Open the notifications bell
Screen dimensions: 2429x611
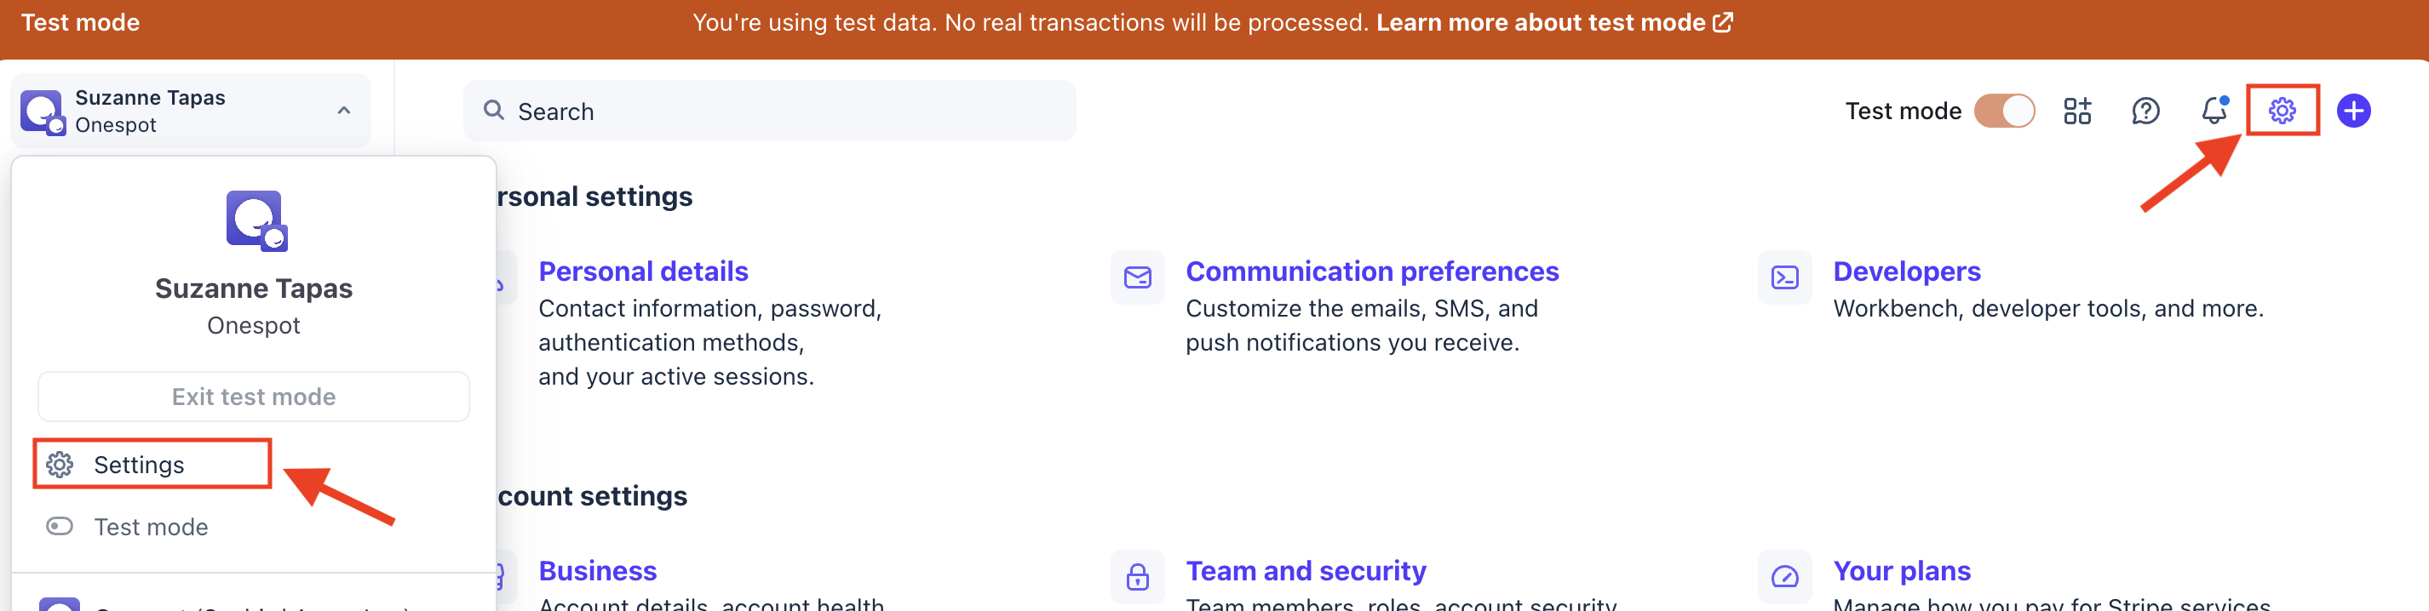coord(2214,111)
